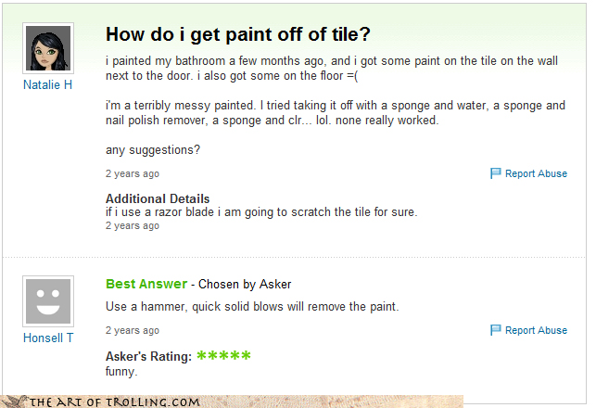The image size is (596, 408).
Task: Click the timestamp under the hammer answer
Action: (x=132, y=330)
